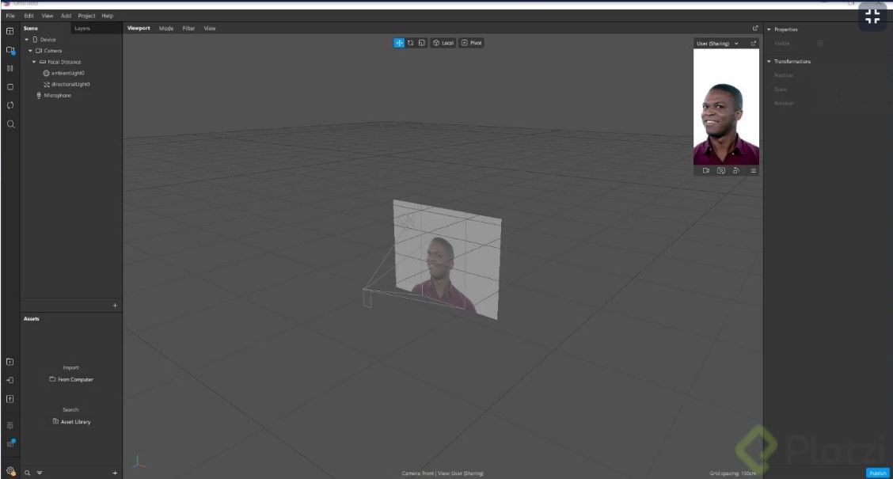This screenshot has height=479, width=893.
Task: Restart the effect with the refresh icon
Action: [x=9, y=105]
